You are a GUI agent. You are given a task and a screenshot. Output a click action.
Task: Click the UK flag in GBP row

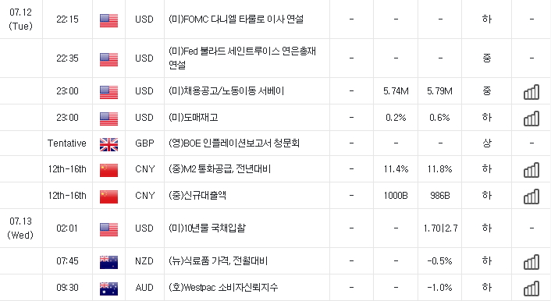(109, 144)
